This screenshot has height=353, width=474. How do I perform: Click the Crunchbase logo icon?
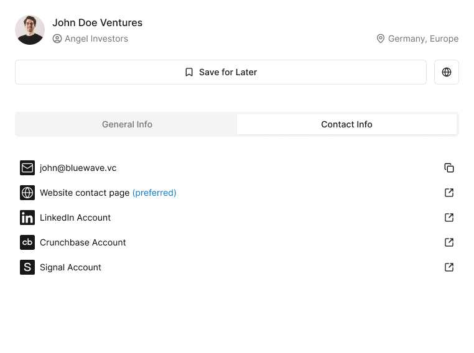tap(27, 242)
